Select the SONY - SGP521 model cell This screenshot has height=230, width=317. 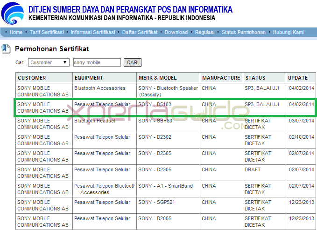pyautogui.click(x=168, y=205)
